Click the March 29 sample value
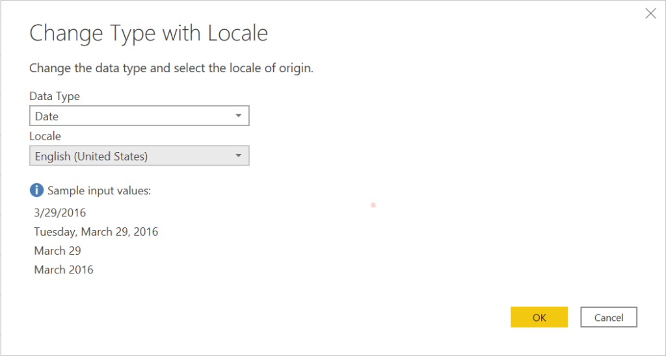Image resolution: width=666 pixels, height=356 pixels. [x=57, y=251]
